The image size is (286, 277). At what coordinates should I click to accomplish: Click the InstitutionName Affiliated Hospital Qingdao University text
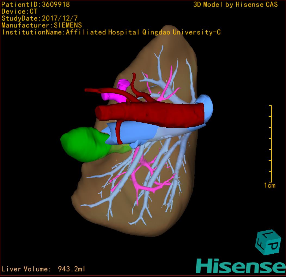(111, 32)
